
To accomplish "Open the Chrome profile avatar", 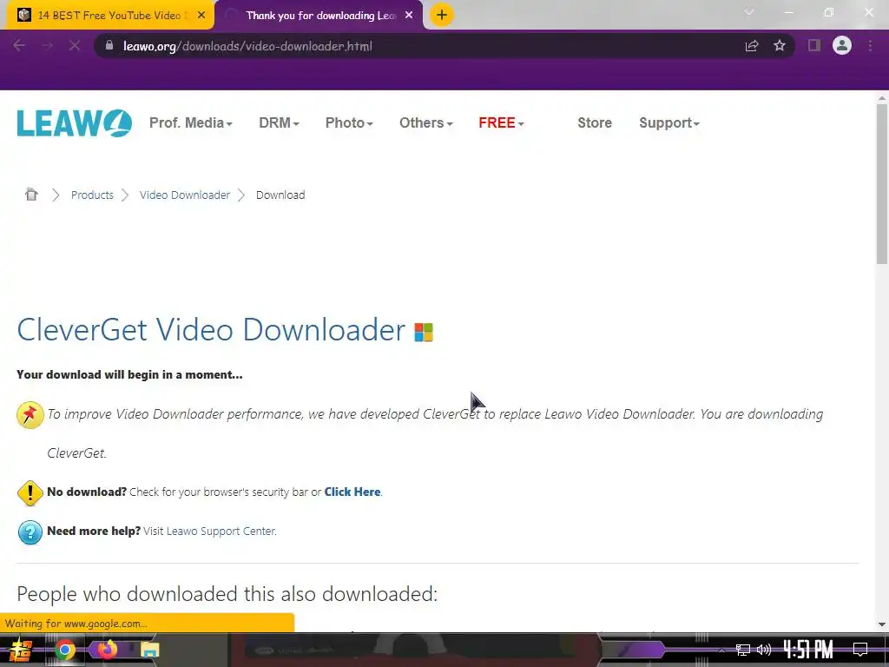I will (842, 45).
